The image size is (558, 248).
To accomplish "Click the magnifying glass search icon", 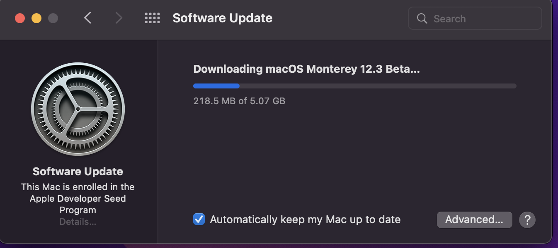I will [x=422, y=19].
